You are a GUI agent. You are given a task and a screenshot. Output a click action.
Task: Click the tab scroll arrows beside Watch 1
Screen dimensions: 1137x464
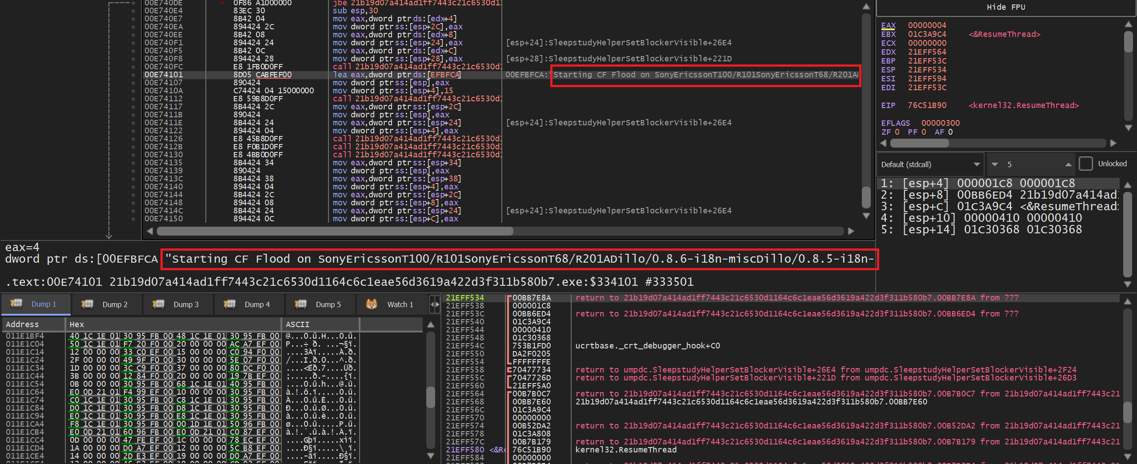(435, 304)
